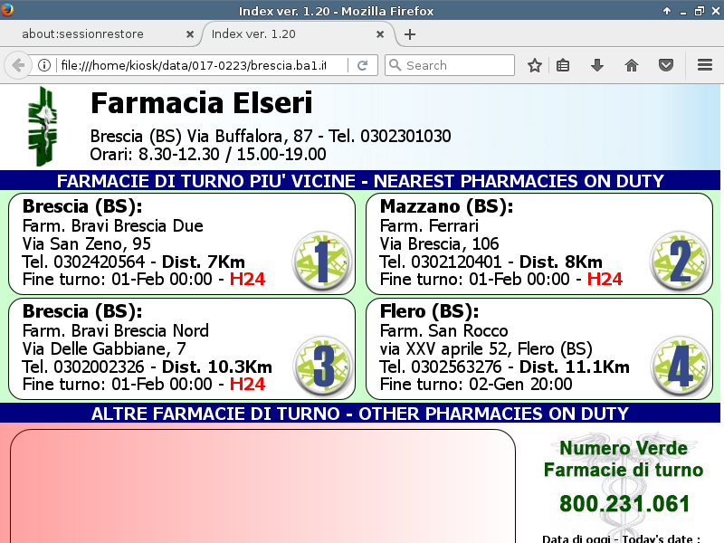The width and height of the screenshot is (724, 543).
Task: Open the Firefox hamburger menu
Action: [705, 65]
